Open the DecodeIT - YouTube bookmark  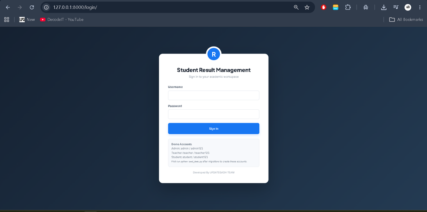tap(62, 20)
